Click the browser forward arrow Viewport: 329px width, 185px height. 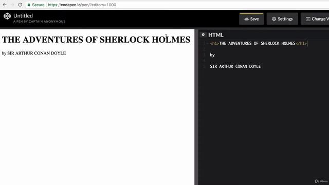[x=12, y=5]
